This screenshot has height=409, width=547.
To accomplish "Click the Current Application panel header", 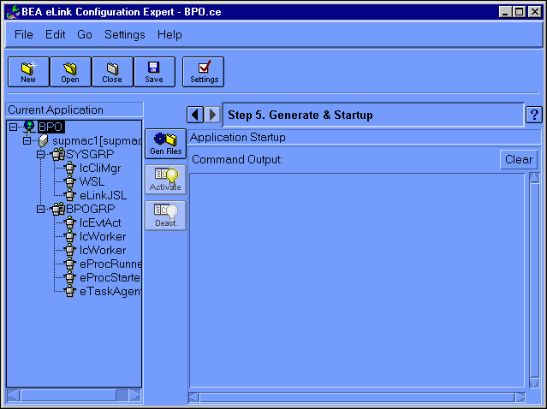I will tap(74, 110).
